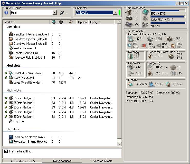This screenshot has width=190, height=164.
Task: Toggle the Warp Disruptor II active checkmark
Action: [x=6, y=78]
